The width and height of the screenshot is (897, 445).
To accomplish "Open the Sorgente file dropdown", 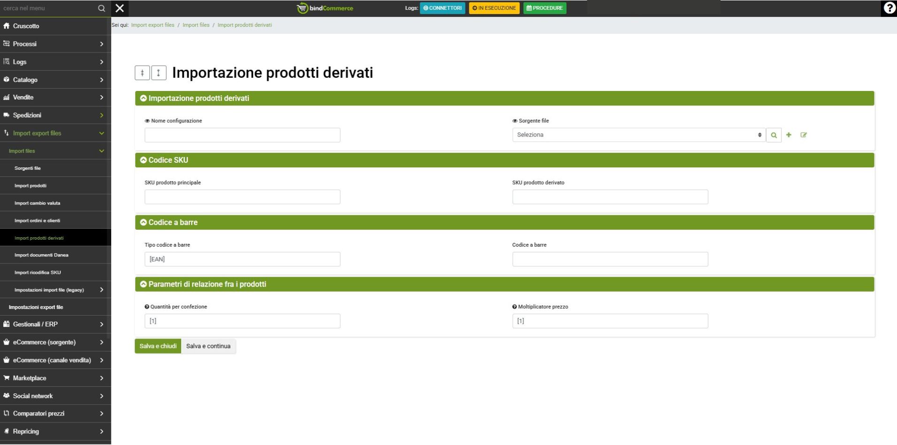I will (x=638, y=135).
